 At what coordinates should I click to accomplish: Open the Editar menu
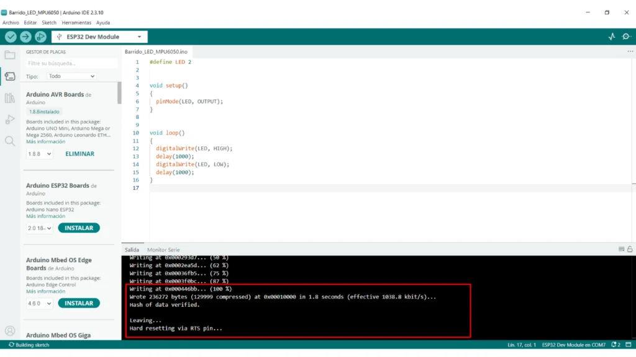click(30, 23)
